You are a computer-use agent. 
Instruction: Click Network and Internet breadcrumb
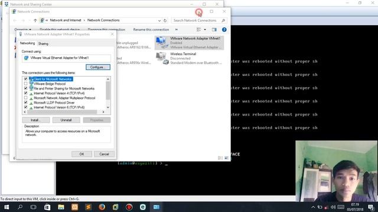click(66, 20)
